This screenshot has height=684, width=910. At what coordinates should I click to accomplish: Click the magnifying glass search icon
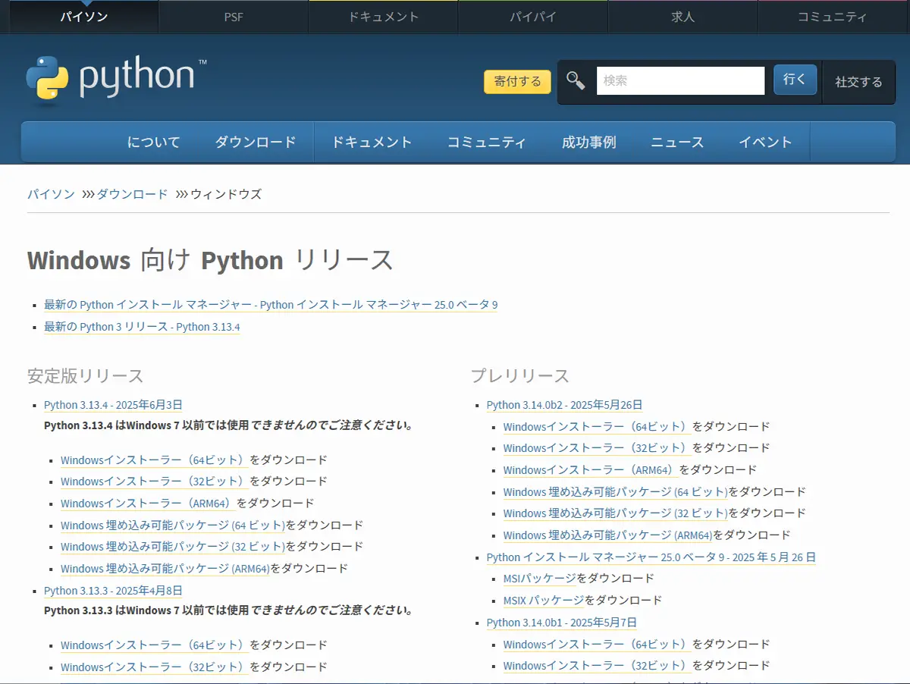(576, 80)
